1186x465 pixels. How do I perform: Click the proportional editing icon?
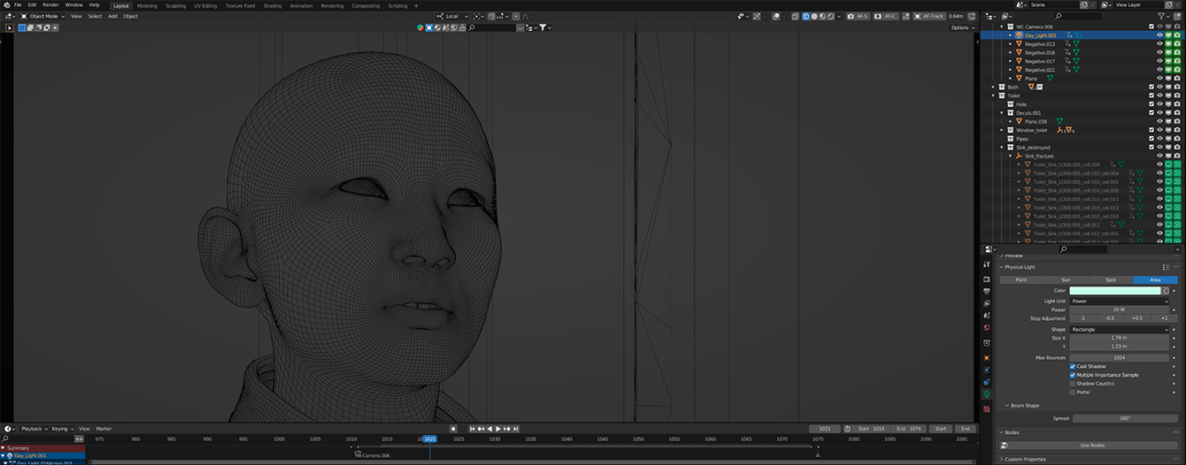517,16
